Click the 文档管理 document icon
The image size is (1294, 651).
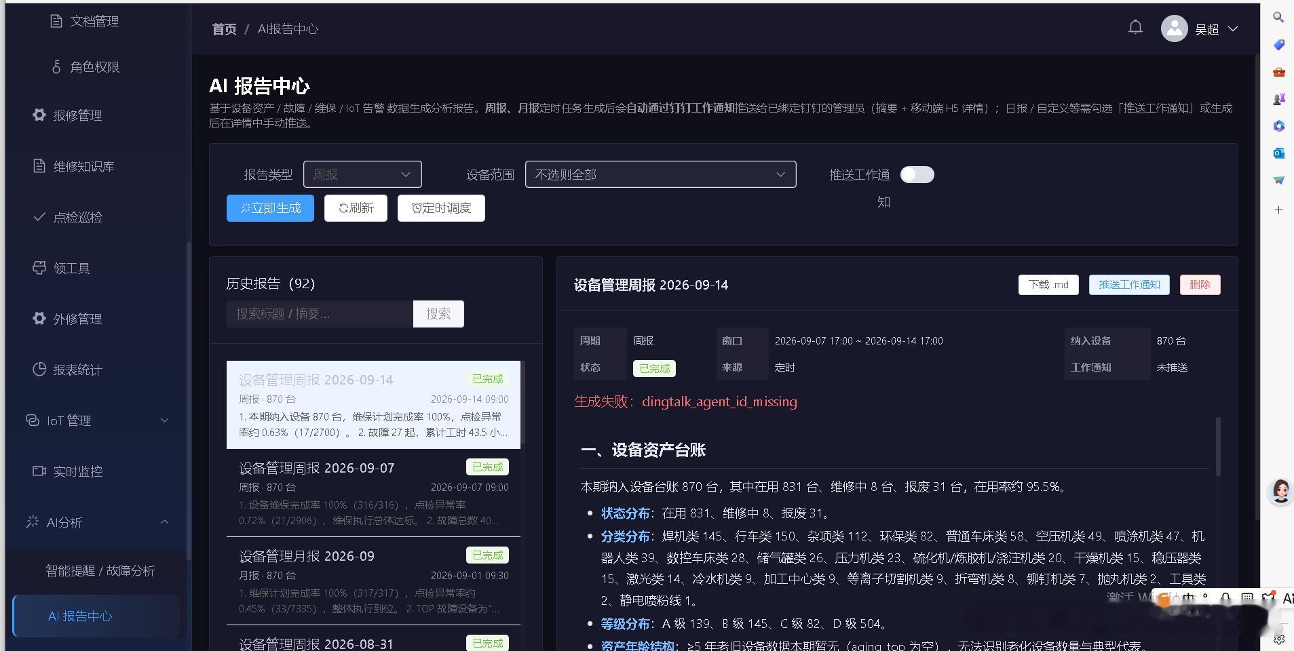[56, 21]
